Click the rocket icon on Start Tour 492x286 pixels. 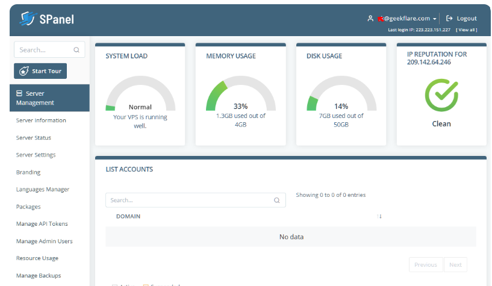click(x=24, y=71)
